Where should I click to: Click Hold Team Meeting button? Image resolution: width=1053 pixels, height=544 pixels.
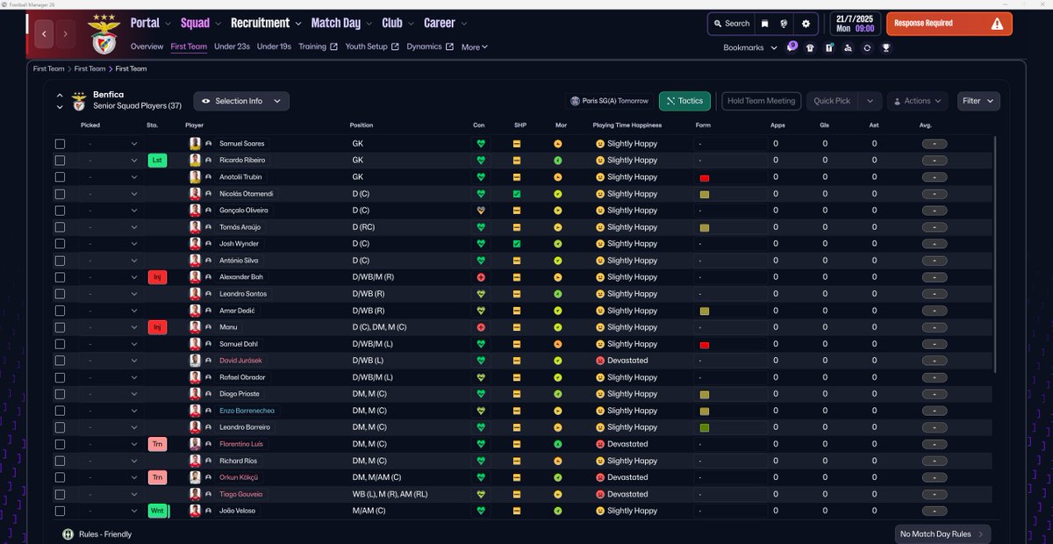(x=761, y=101)
